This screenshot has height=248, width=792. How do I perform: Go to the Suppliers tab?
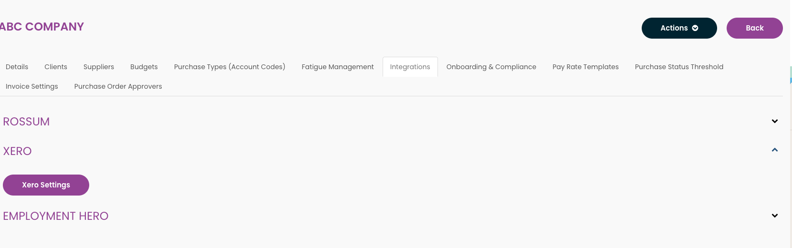[x=99, y=67]
